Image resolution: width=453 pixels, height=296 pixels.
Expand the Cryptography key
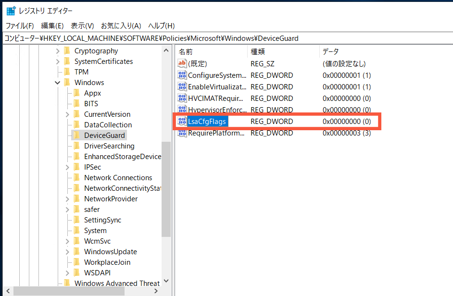coord(58,51)
